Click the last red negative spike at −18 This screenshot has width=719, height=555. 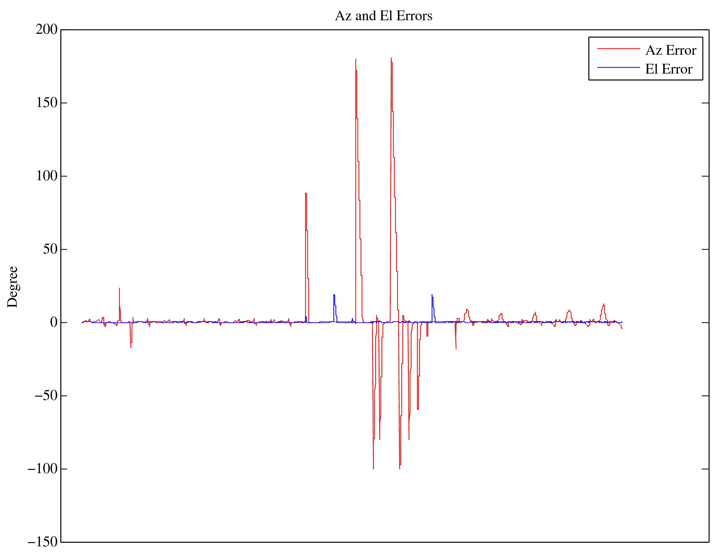click(x=456, y=348)
